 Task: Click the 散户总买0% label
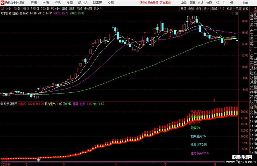(x=198, y=136)
